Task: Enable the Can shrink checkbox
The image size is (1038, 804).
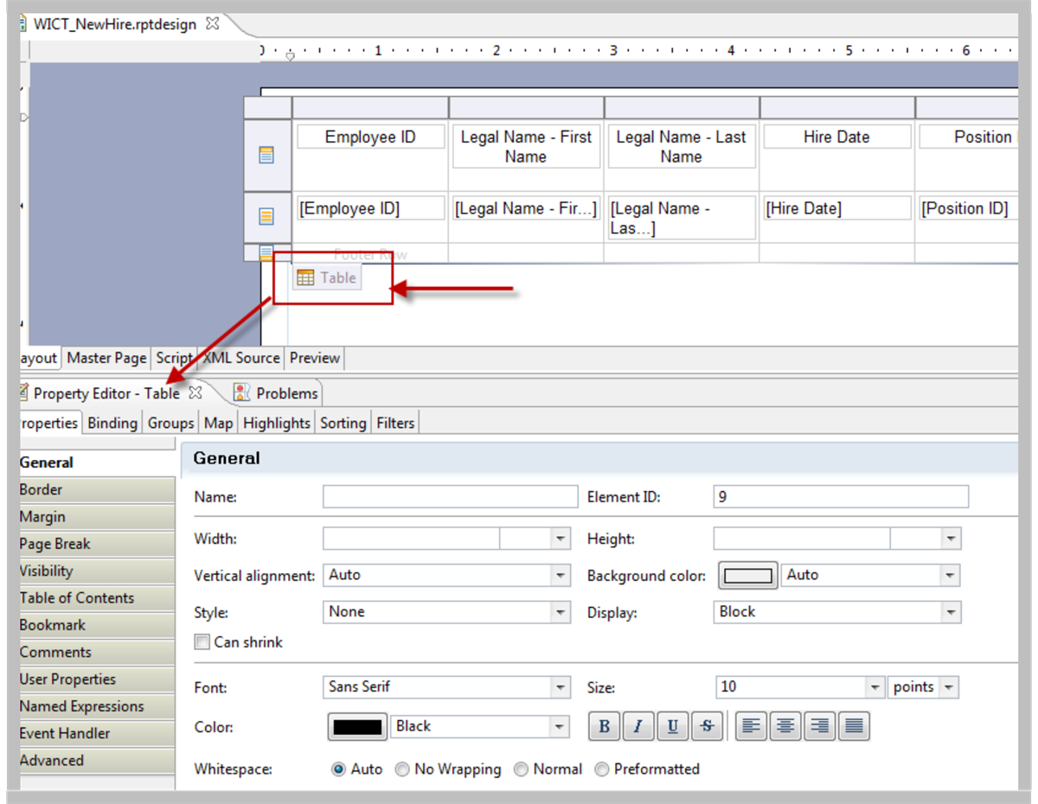Action: pyautogui.click(x=202, y=642)
